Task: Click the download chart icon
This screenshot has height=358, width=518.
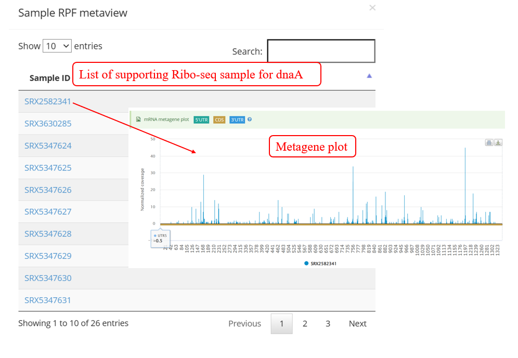Action: (x=498, y=143)
